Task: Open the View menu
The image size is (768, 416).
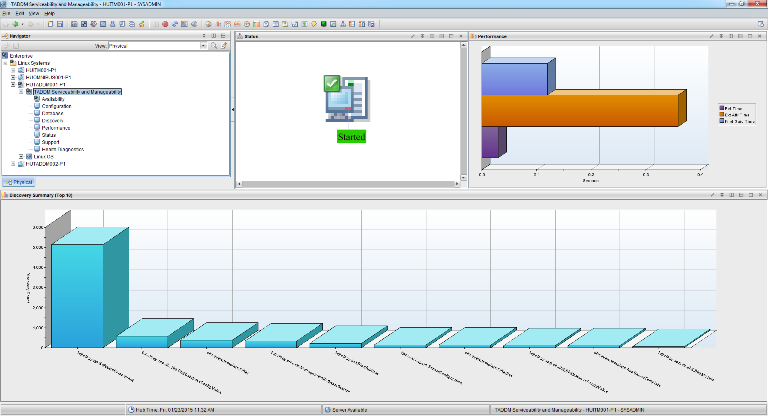Action: coord(34,13)
